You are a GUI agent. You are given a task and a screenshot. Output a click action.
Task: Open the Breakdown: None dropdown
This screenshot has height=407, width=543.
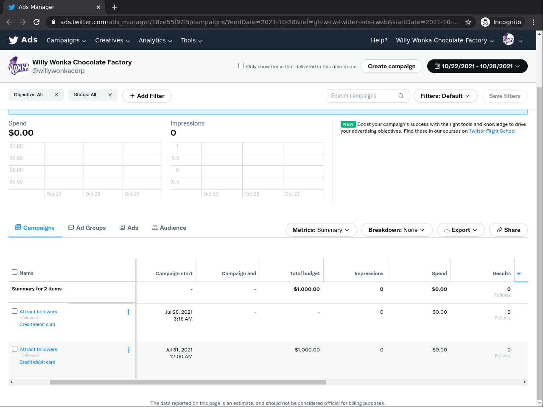[x=397, y=230]
